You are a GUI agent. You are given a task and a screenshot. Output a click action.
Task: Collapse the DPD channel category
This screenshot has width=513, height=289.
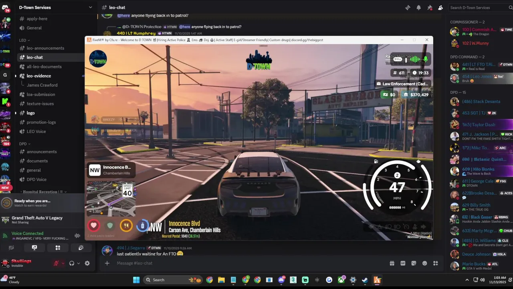(25, 144)
